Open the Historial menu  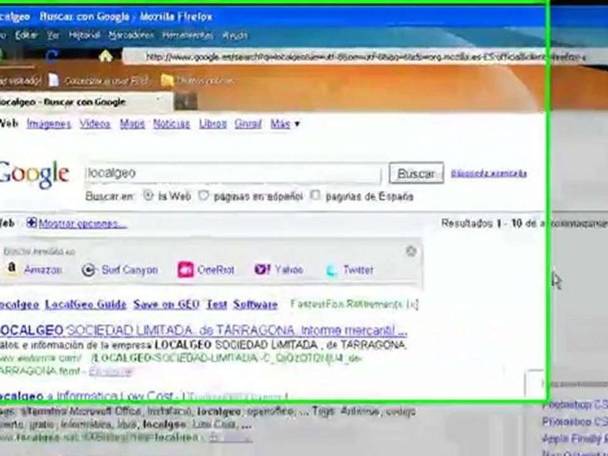coord(84,35)
